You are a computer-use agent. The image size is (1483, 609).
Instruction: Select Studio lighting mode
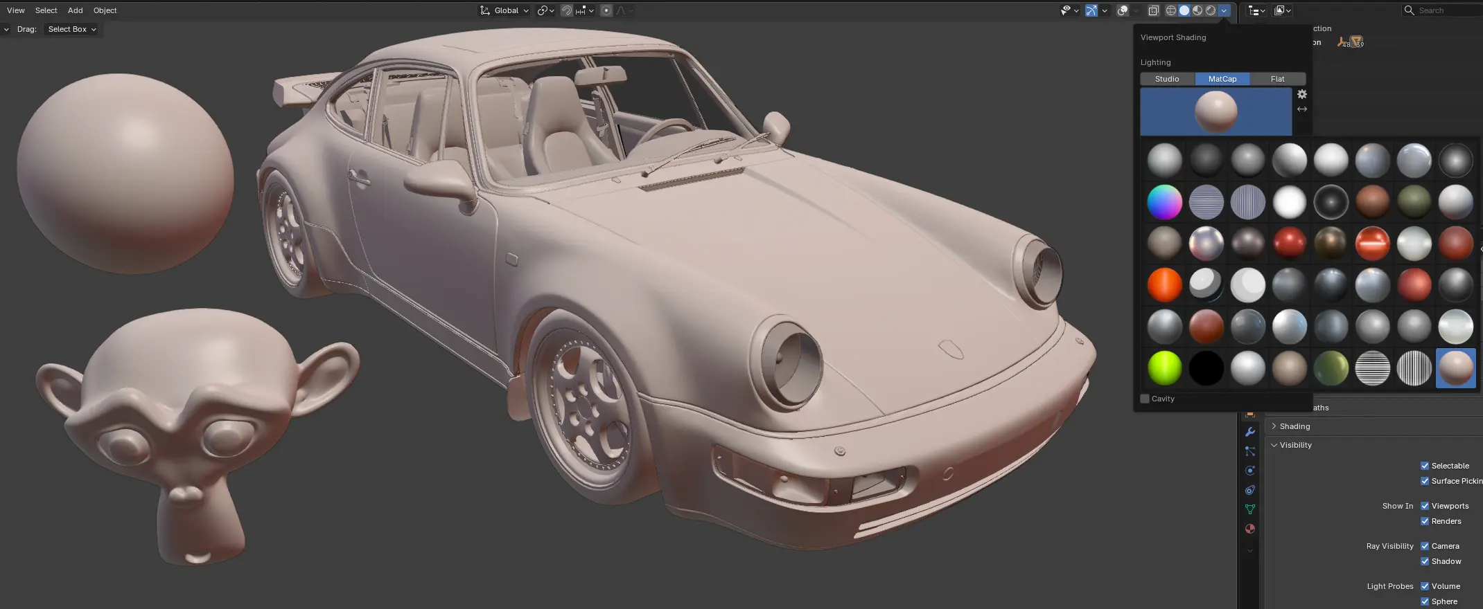pyautogui.click(x=1167, y=79)
